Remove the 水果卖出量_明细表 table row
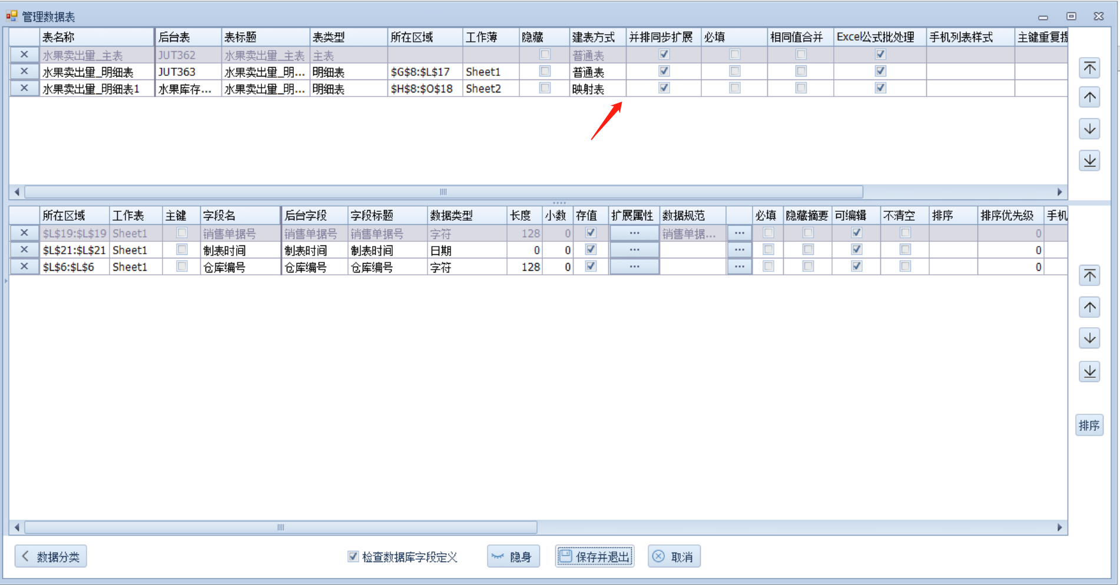The height and width of the screenshot is (585, 1120). (x=24, y=71)
